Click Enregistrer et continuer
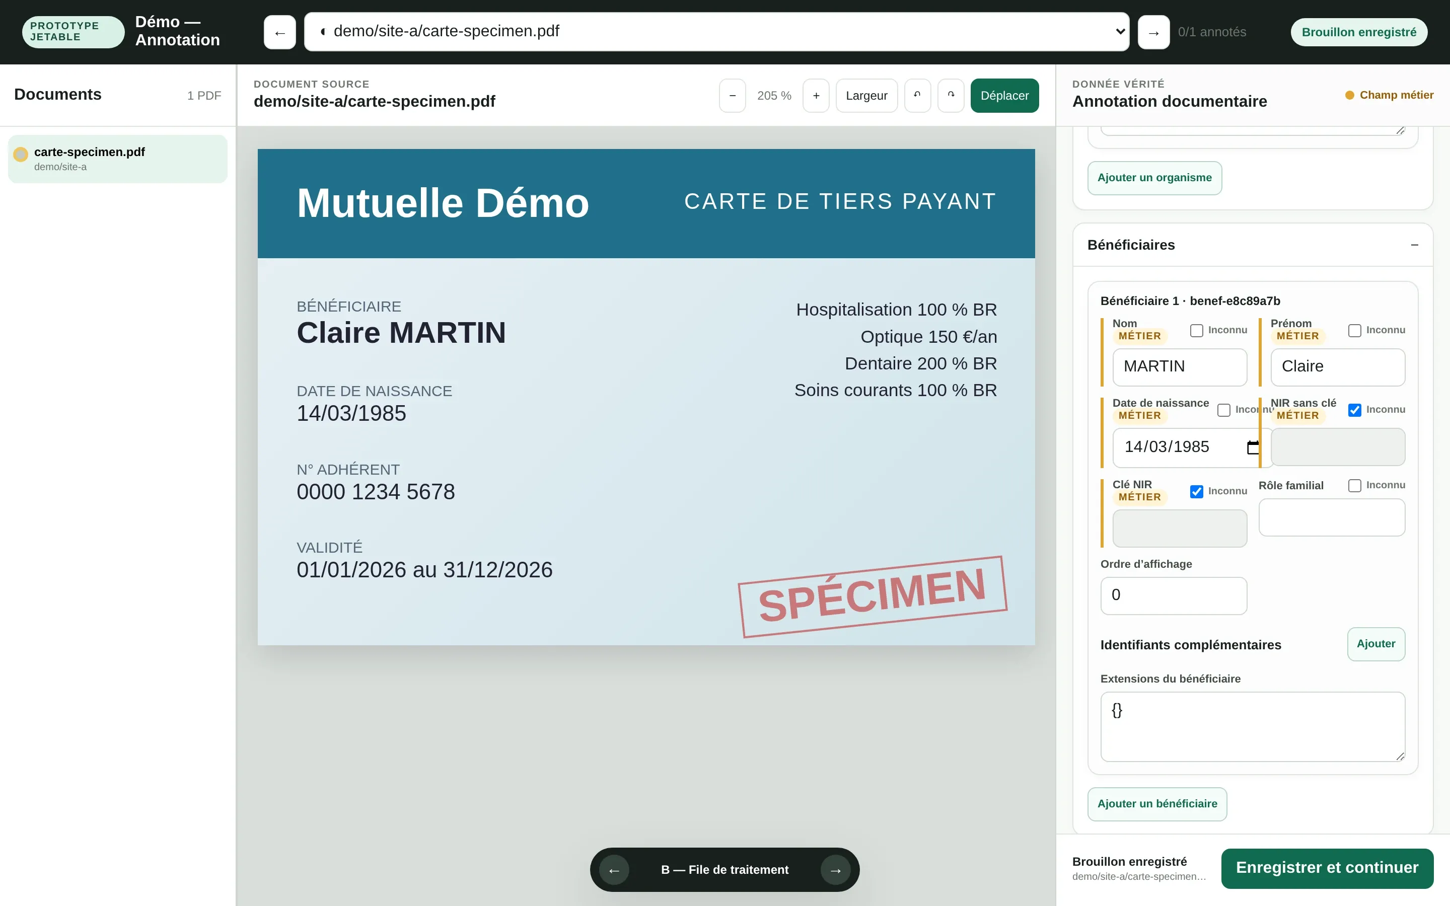The height and width of the screenshot is (906, 1450). click(x=1327, y=868)
